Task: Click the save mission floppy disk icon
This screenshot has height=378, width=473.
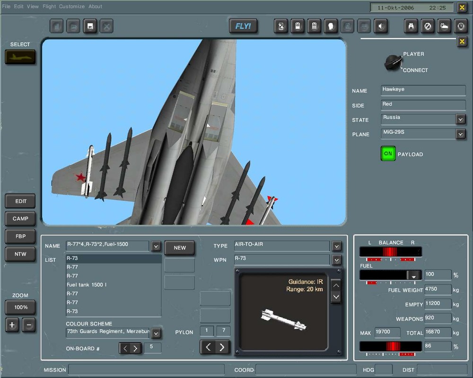Action: [x=90, y=26]
